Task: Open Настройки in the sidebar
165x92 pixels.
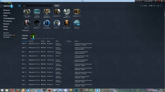Action: (x=6, y=37)
